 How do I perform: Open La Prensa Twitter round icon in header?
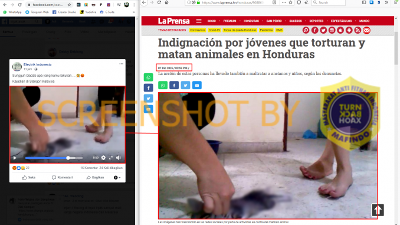(x=323, y=30)
